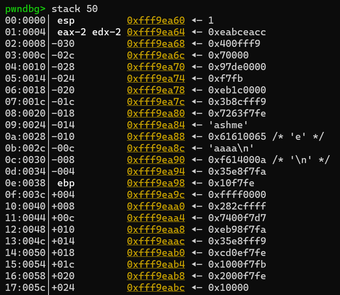Click the offset label 17:005c

[x=25, y=288]
